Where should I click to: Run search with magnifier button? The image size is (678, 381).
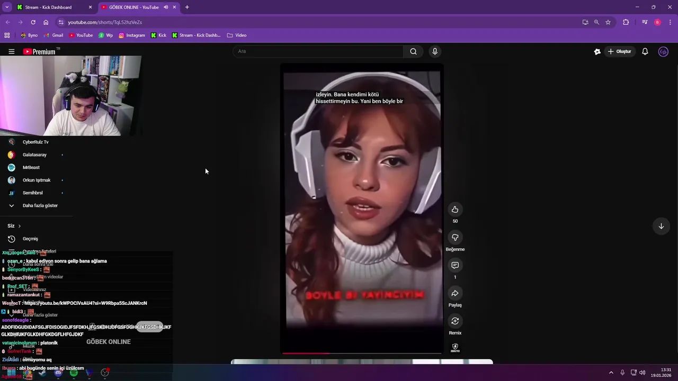pos(413,51)
